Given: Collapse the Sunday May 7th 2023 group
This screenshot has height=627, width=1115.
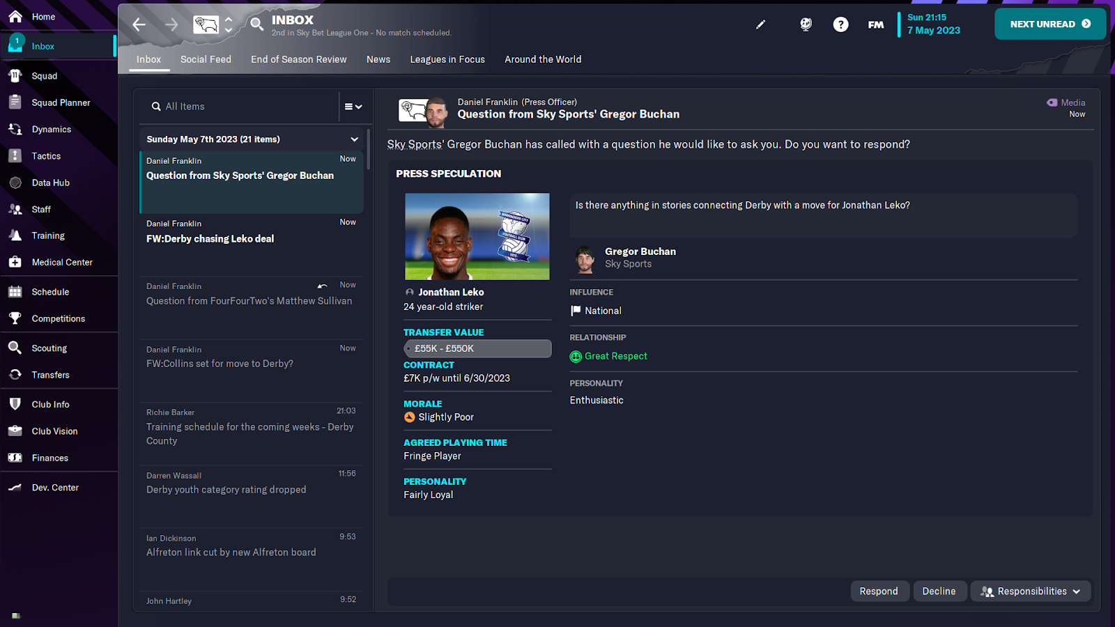Looking at the screenshot, I should click(x=354, y=139).
